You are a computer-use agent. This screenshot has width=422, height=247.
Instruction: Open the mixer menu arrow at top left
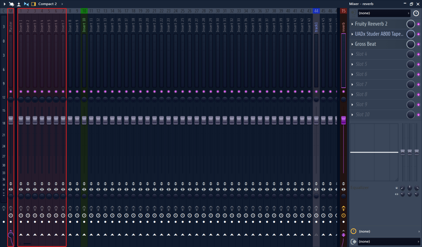(4, 4)
